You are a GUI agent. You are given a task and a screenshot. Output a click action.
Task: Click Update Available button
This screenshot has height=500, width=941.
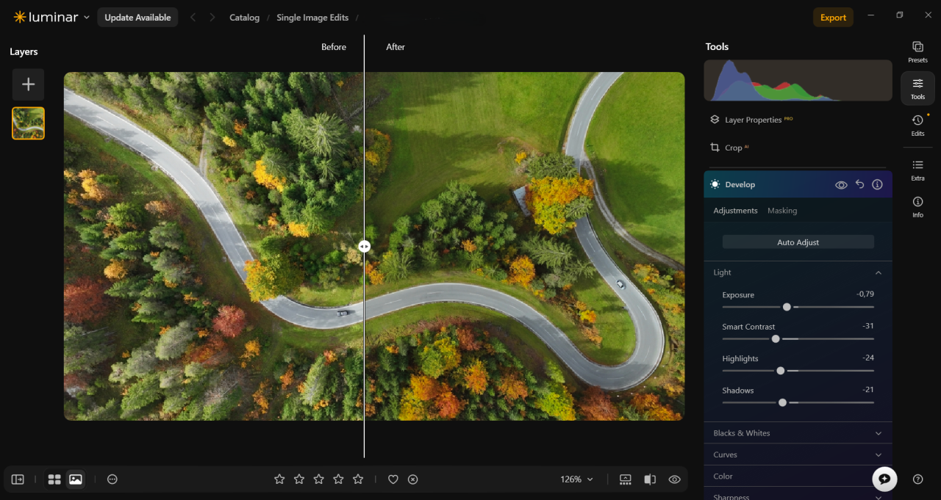tap(137, 18)
